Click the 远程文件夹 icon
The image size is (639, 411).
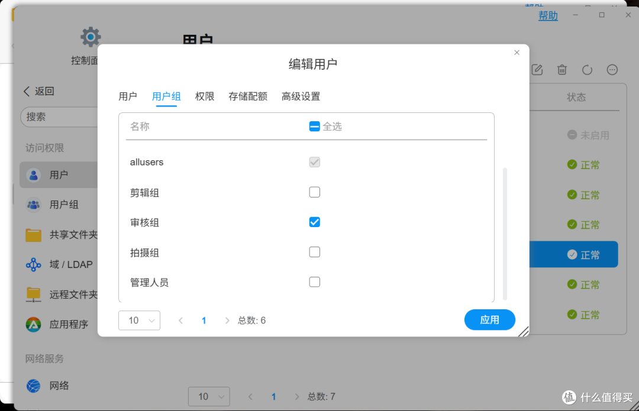[33, 295]
